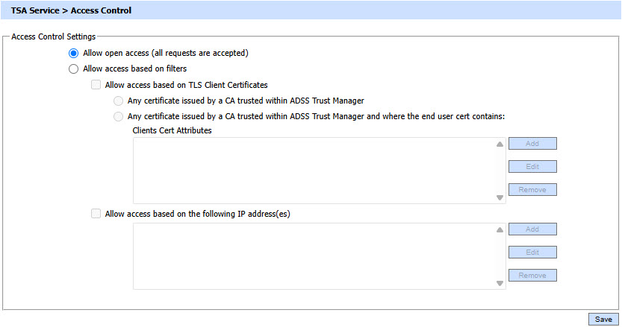The height and width of the screenshot is (327, 622).
Task: Click inside the IP addresses list box
Action: pyautogui.click(x=314, y=255)
